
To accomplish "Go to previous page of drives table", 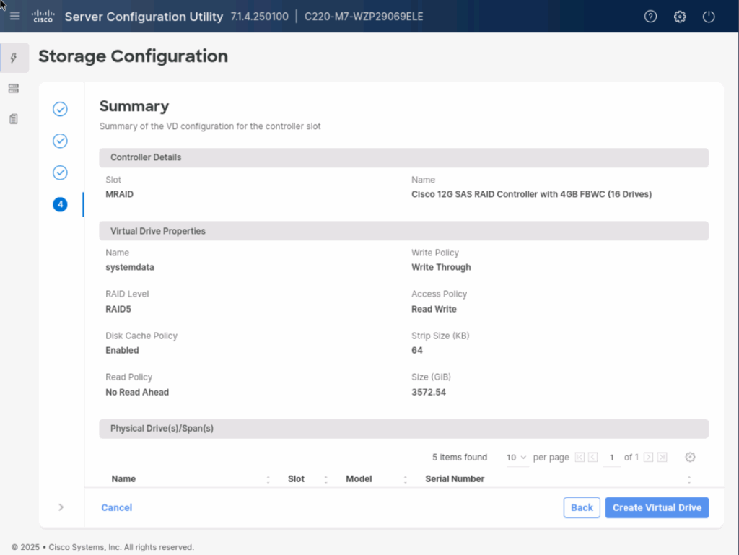I will click(593, 457).
